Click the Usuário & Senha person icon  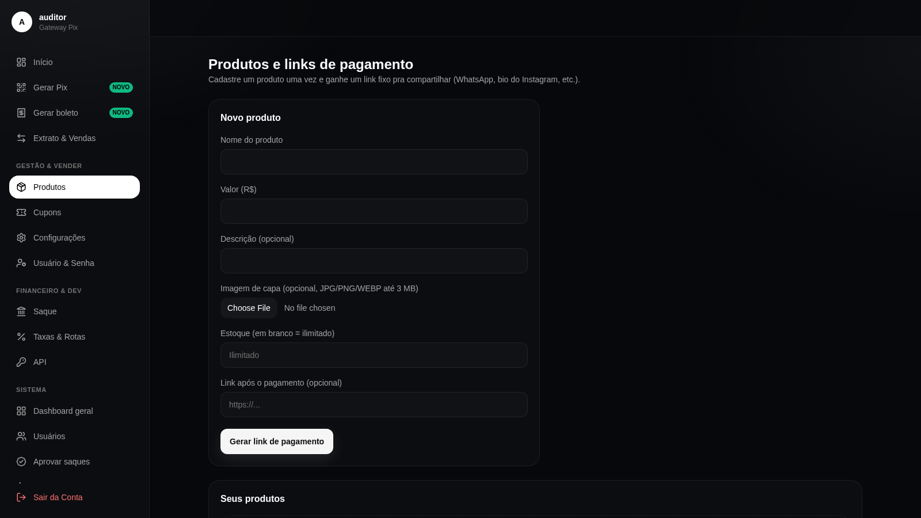pyautogui.click(x=21, y=263)
